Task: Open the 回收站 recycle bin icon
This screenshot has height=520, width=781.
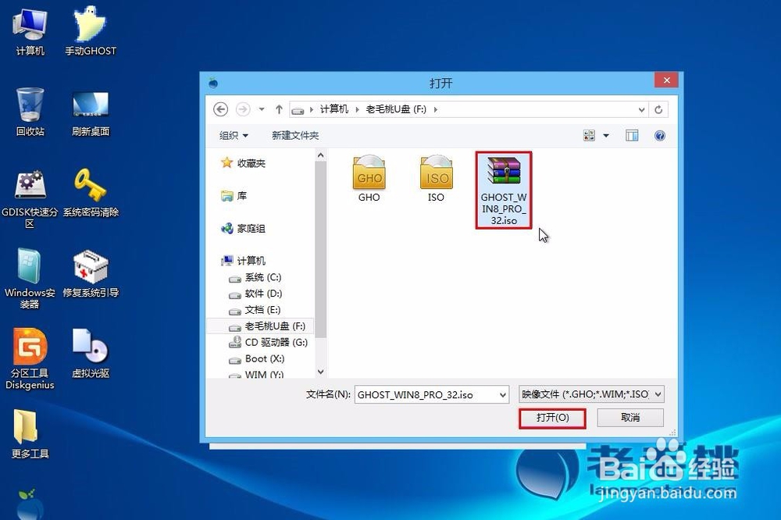Action: click(x=30, y=112)
